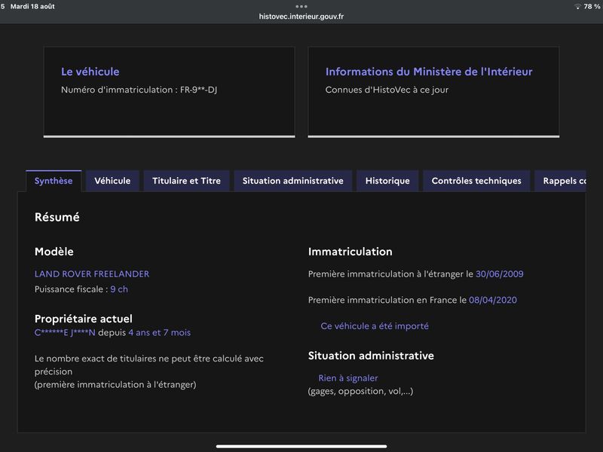Select the Synthèse tab
This screenshot has height=452, width=603.
[54, 181]
